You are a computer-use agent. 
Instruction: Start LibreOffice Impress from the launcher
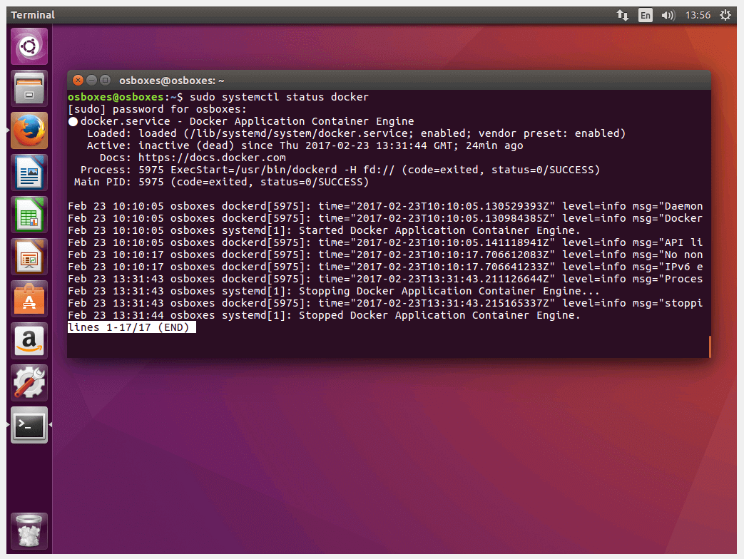[29, 257]
